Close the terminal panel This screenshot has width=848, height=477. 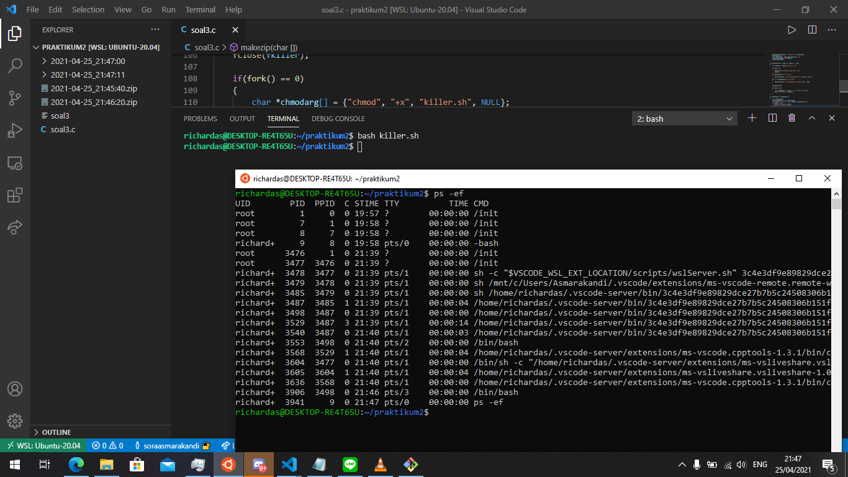click(832, 118)
